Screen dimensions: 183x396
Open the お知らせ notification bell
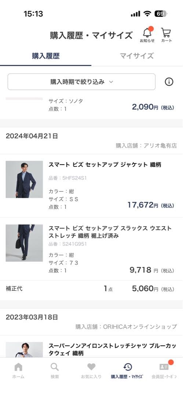[147, 35]
